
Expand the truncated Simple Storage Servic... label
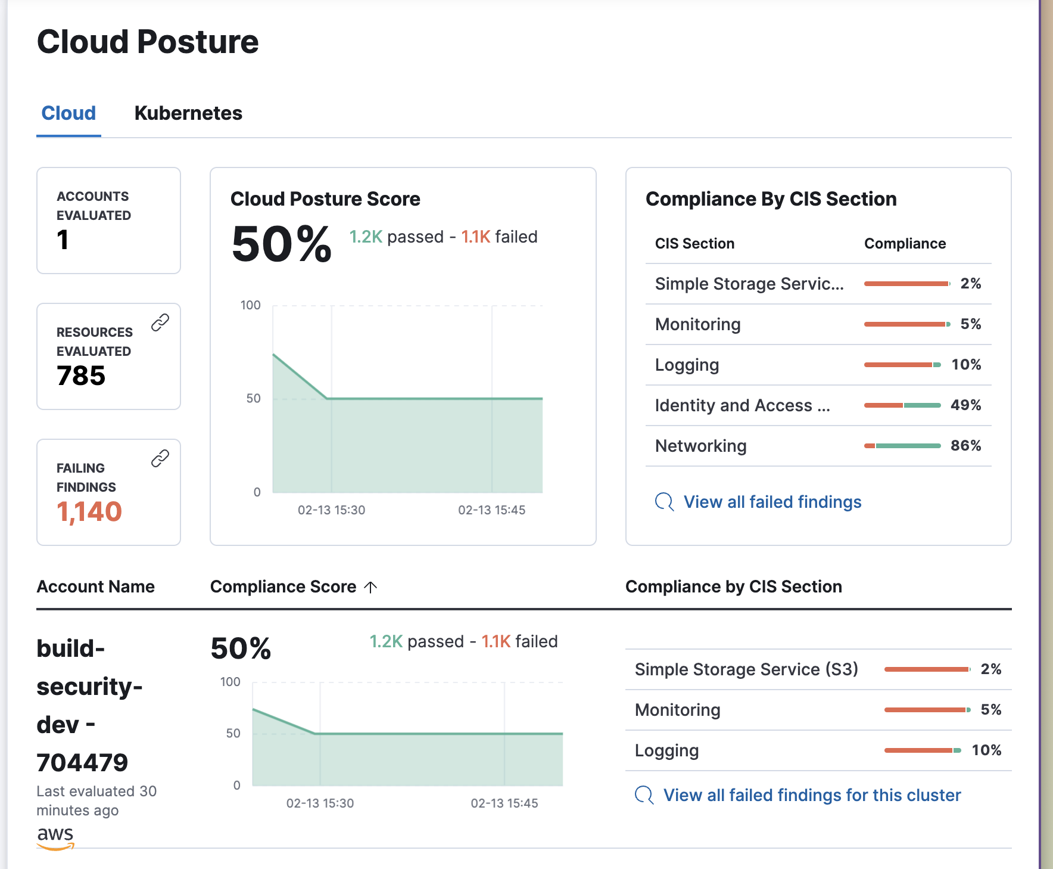pos(749,284)
